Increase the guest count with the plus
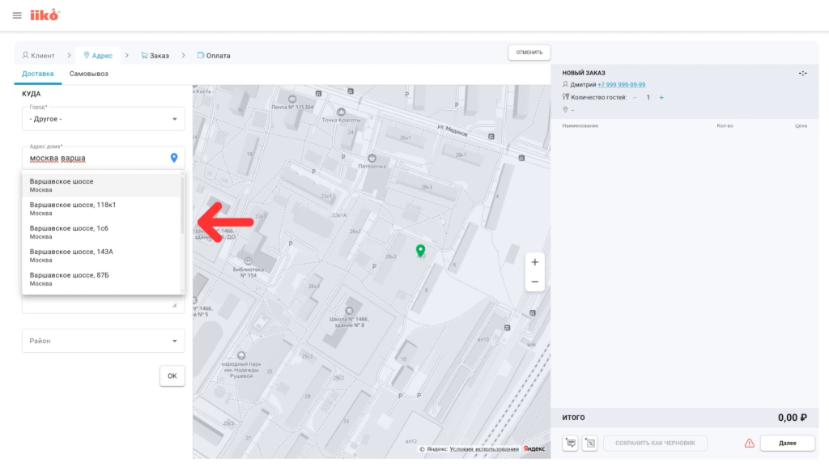The image size is (829, 467). click(x=661, y=97)
